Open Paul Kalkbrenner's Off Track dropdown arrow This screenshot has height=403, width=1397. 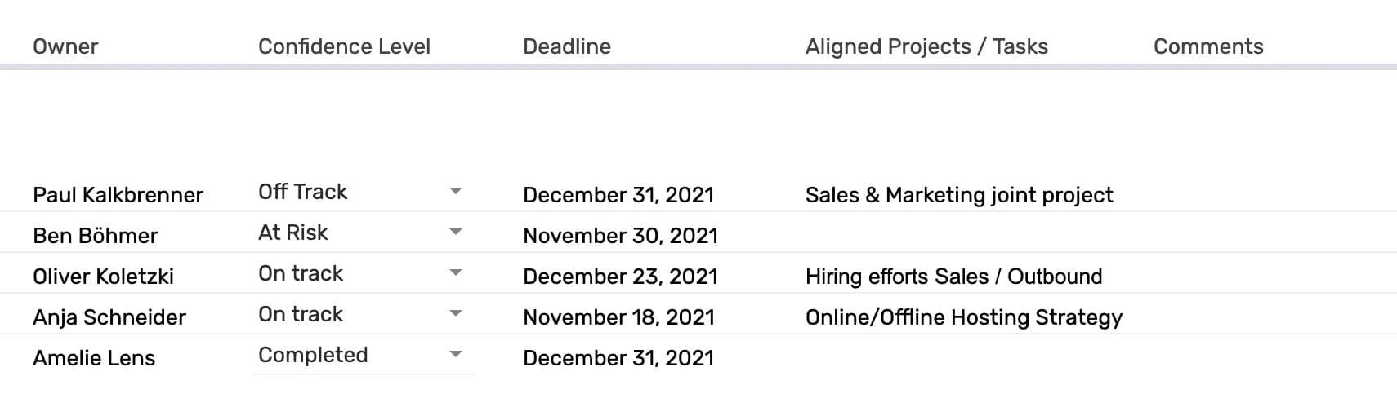tap(456, 192)
